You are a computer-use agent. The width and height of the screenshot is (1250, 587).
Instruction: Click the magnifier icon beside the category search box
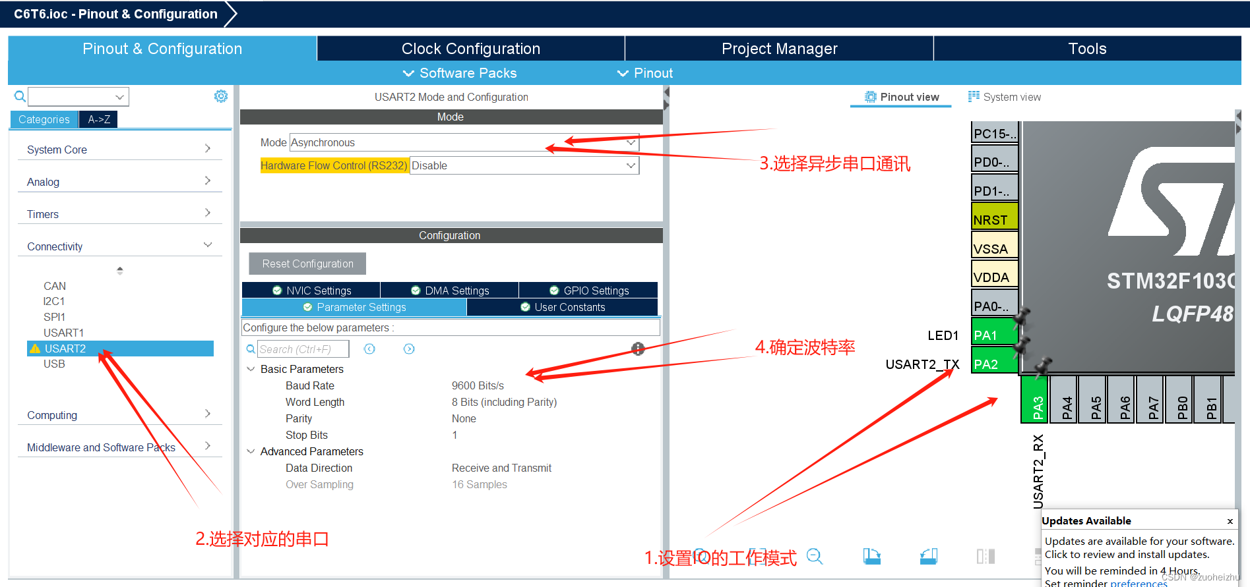[20, 97]
